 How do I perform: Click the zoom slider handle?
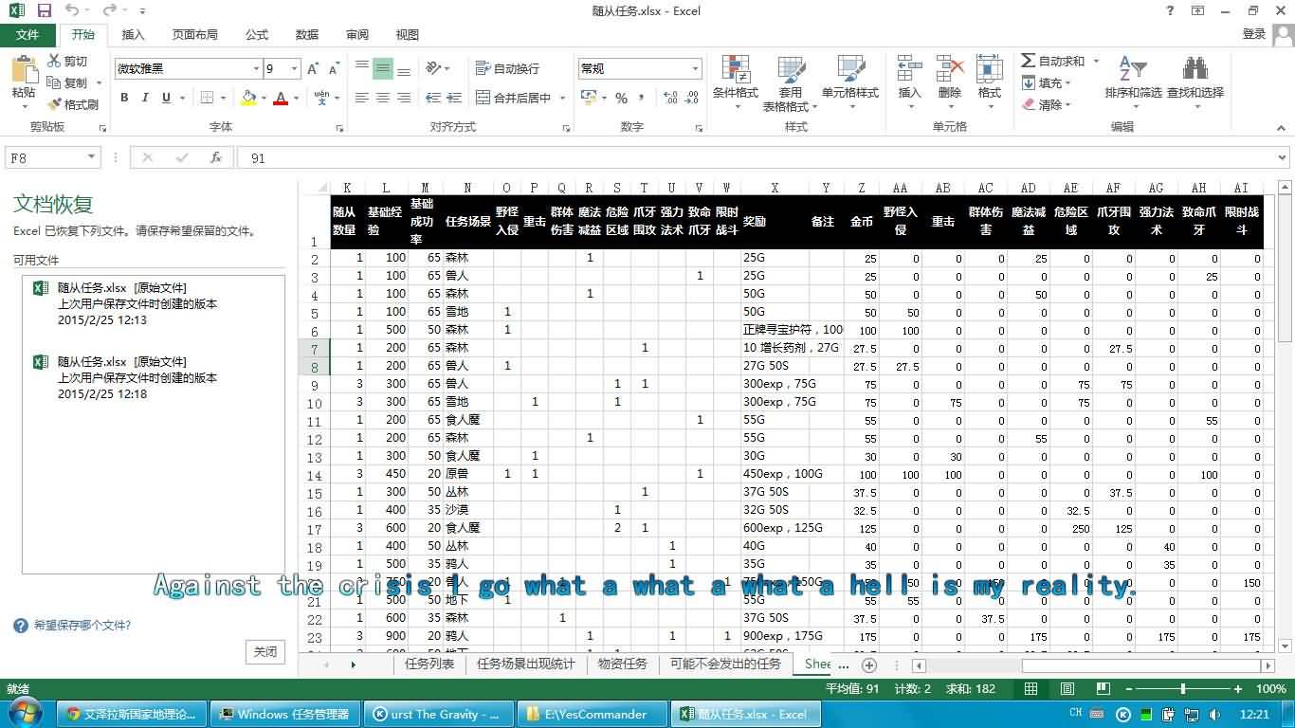(x=1182, y=689)
